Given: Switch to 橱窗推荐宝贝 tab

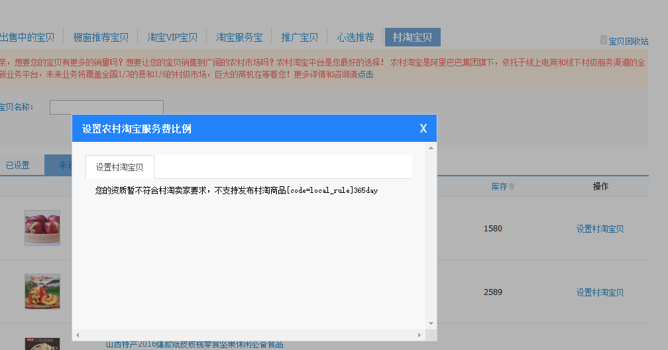Looking at the screenshot, I should pos(101,38).
